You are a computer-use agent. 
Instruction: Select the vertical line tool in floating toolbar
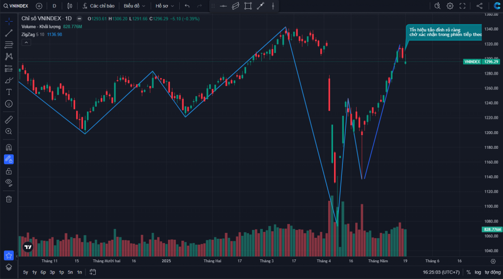coord(273,6)
